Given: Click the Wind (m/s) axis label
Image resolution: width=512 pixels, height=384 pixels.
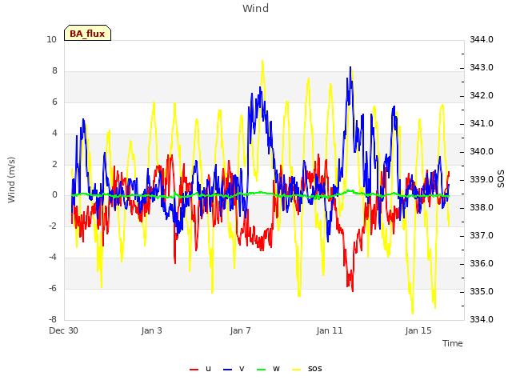Looking at the screenshot, I should point(11,180).
